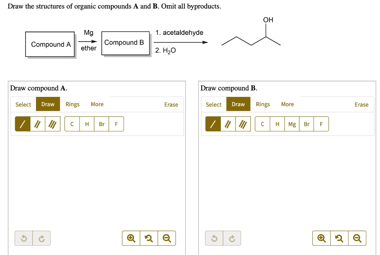Image resolution: width=380 pixels, height=255 pixels.
Task: Open the Rings menu in compound B panel
Action: point(263,104)
